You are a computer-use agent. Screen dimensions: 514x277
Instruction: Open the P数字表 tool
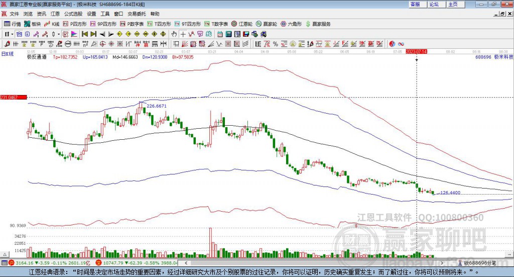coord(132,24)
